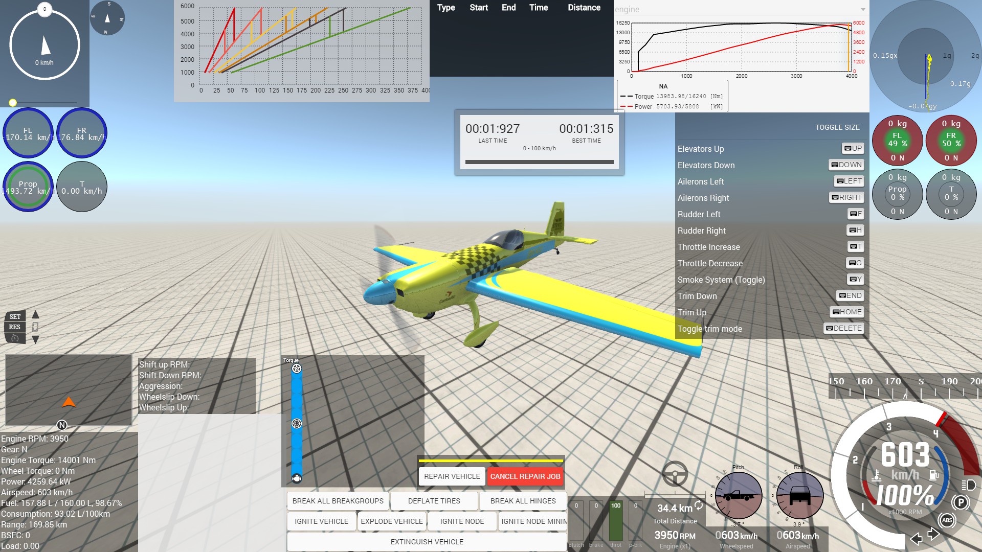Click the IGNITE NODE button

[x=462, y=521]
